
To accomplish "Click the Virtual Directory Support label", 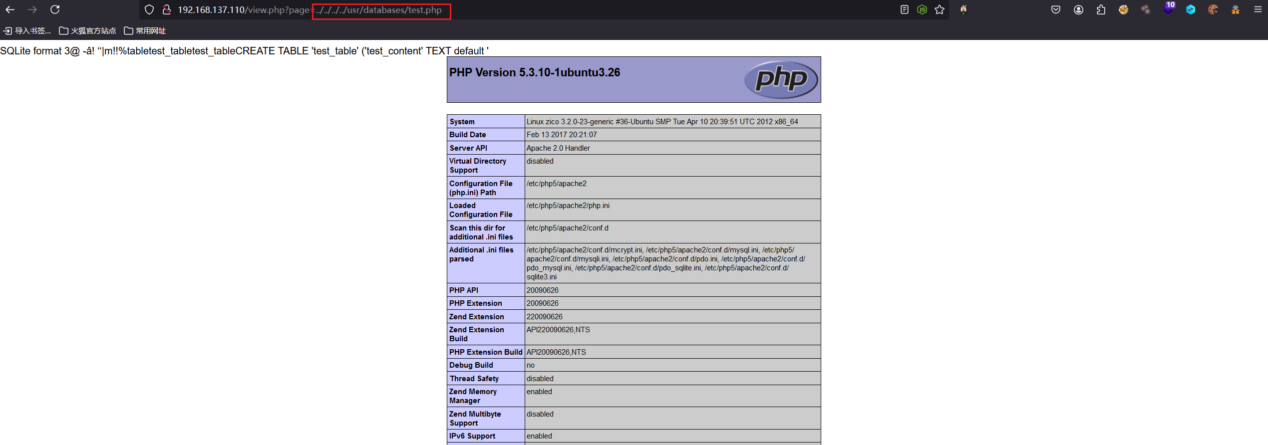I will (486, 166).
